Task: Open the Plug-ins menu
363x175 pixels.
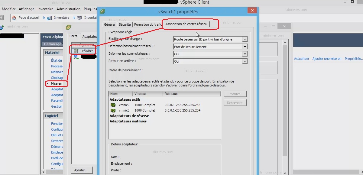Action: [90, 9]
